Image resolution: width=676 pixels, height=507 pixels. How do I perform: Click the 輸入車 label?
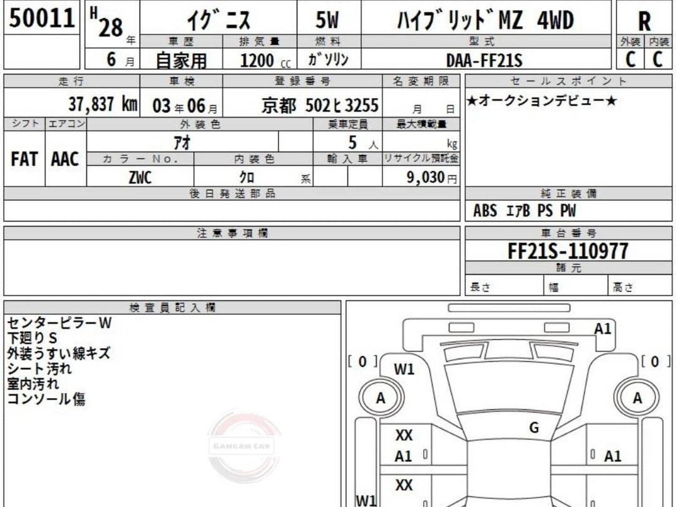(347, 158)
